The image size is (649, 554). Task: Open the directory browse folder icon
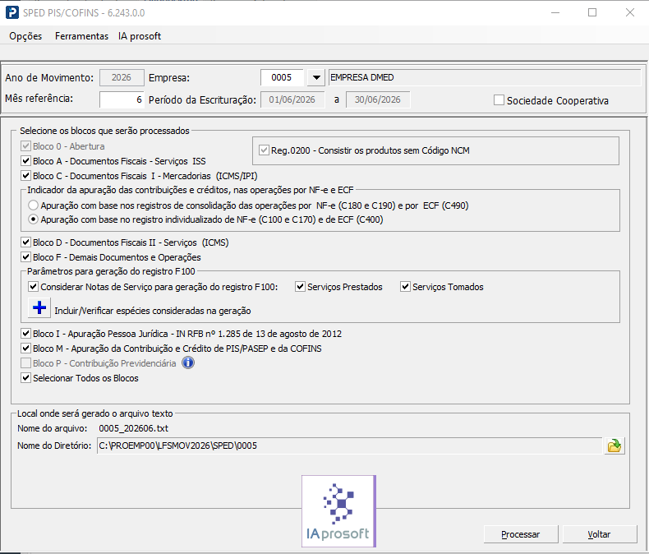tap(614, 446)
